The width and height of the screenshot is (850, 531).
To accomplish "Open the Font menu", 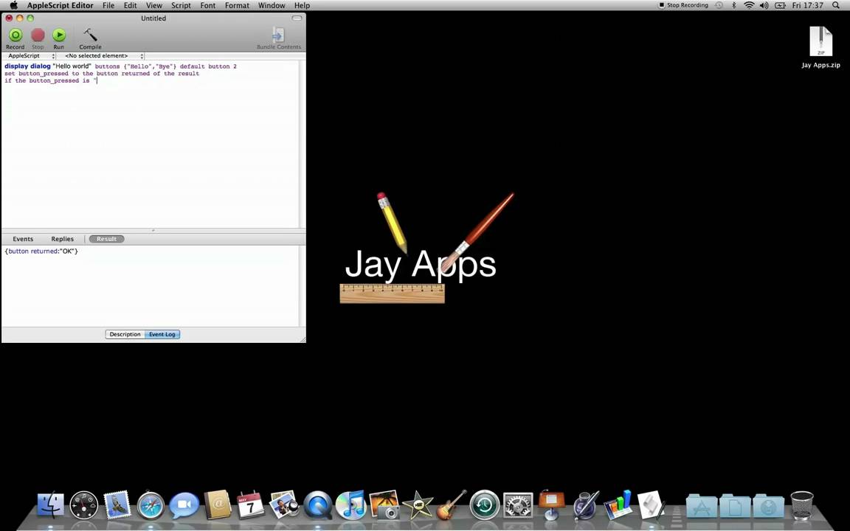I will point(207,5).
